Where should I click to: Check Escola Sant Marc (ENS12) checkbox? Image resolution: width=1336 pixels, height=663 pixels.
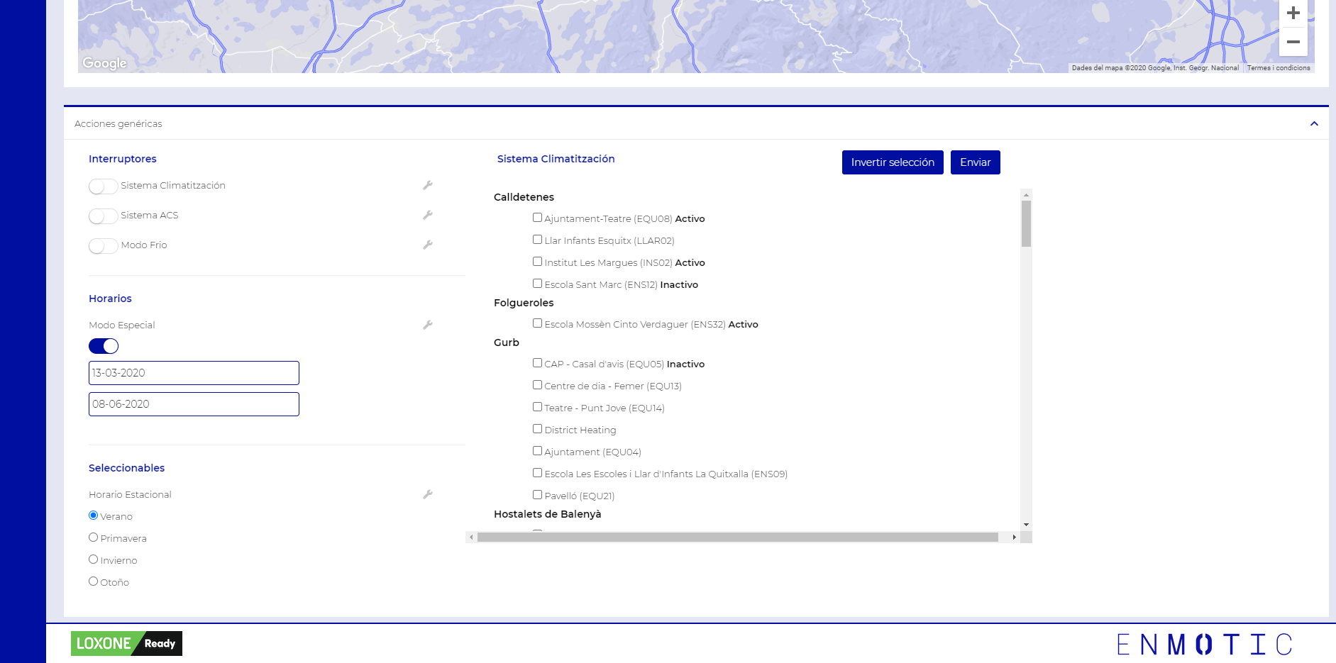pyautogui.click(x=537, y=284)
